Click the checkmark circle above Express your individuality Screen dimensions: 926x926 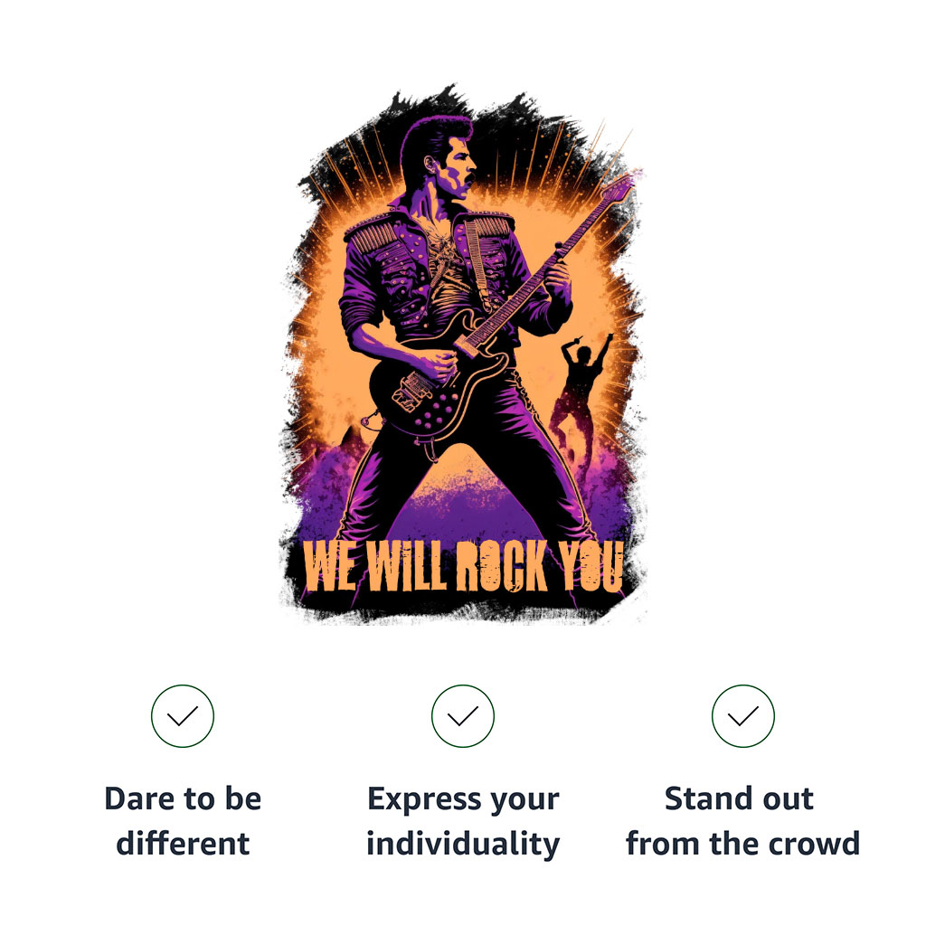[x=462, y=716]
